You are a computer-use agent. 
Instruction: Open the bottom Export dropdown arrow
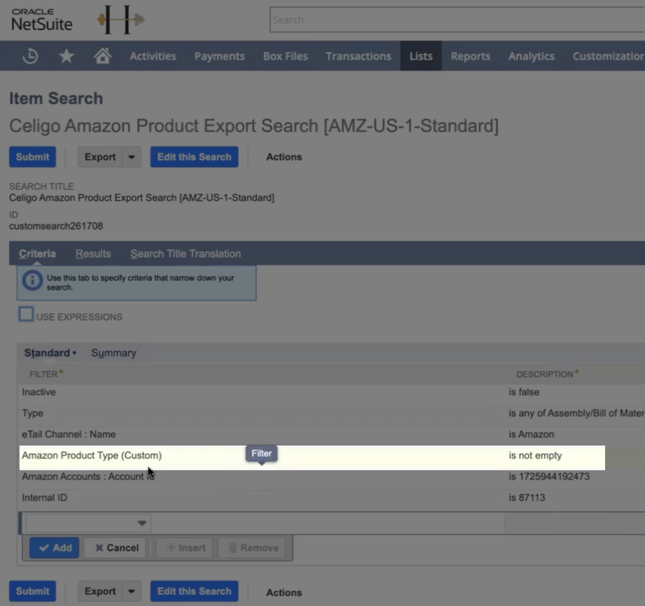[132, 591]
